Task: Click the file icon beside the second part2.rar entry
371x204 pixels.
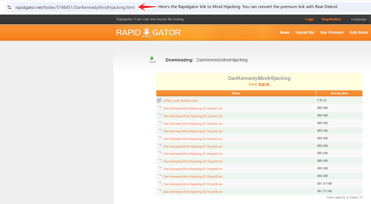Action: pos(159,131)
